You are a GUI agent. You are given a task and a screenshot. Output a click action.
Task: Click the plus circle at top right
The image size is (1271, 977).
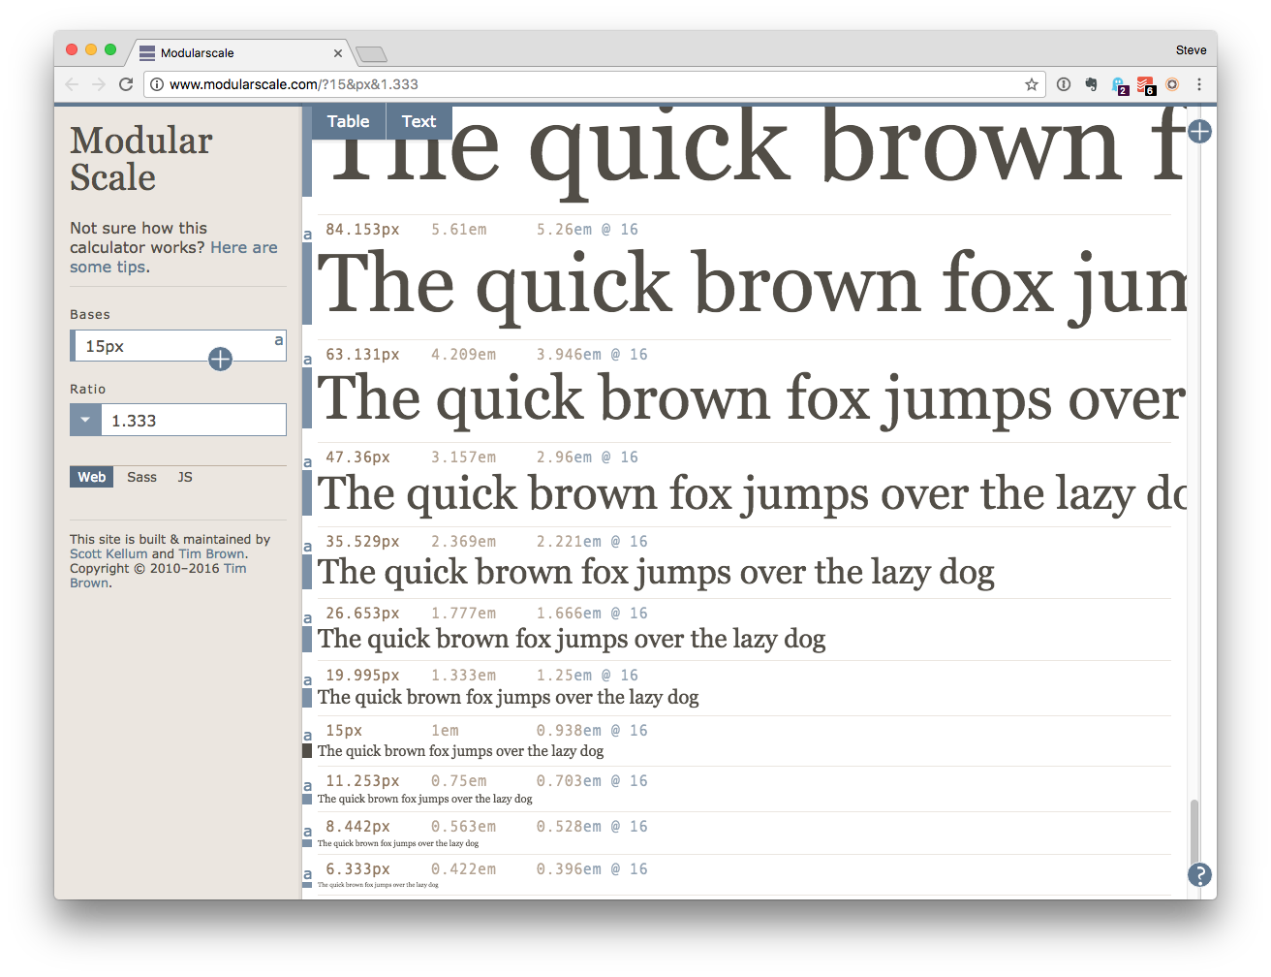(x=1199, y=131)
